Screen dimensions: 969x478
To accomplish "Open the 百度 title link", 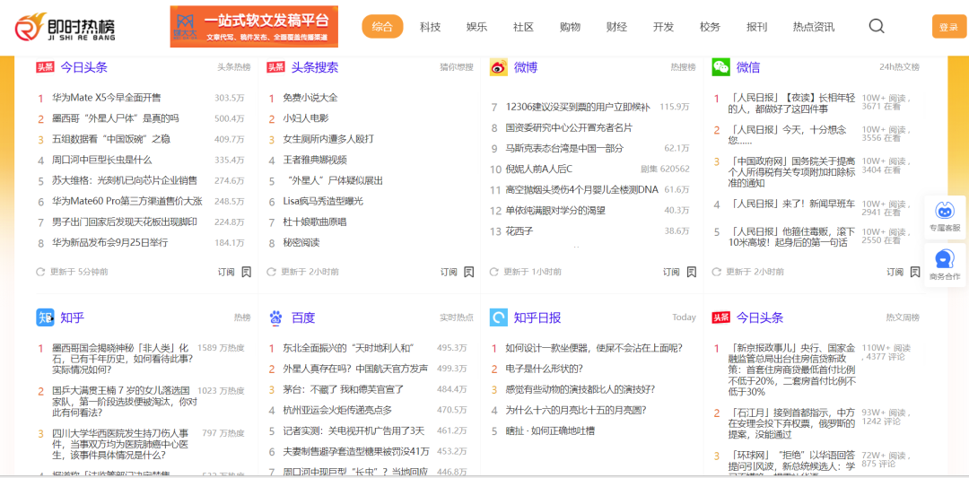I will [303, 317].
